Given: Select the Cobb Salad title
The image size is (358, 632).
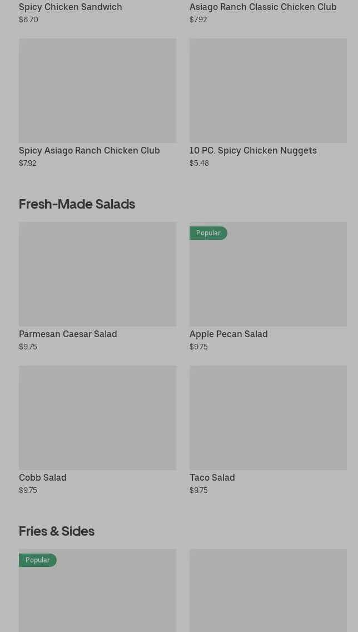Looking at the screenshot, I should point(43,477).
